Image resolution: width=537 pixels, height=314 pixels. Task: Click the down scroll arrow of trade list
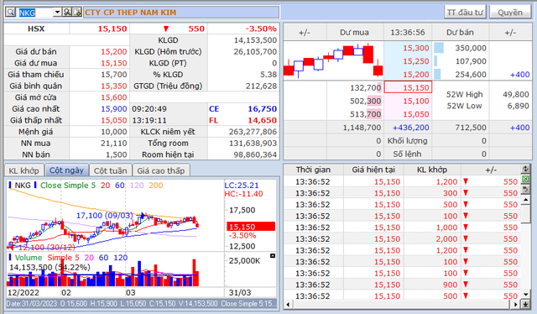[525, 294]
